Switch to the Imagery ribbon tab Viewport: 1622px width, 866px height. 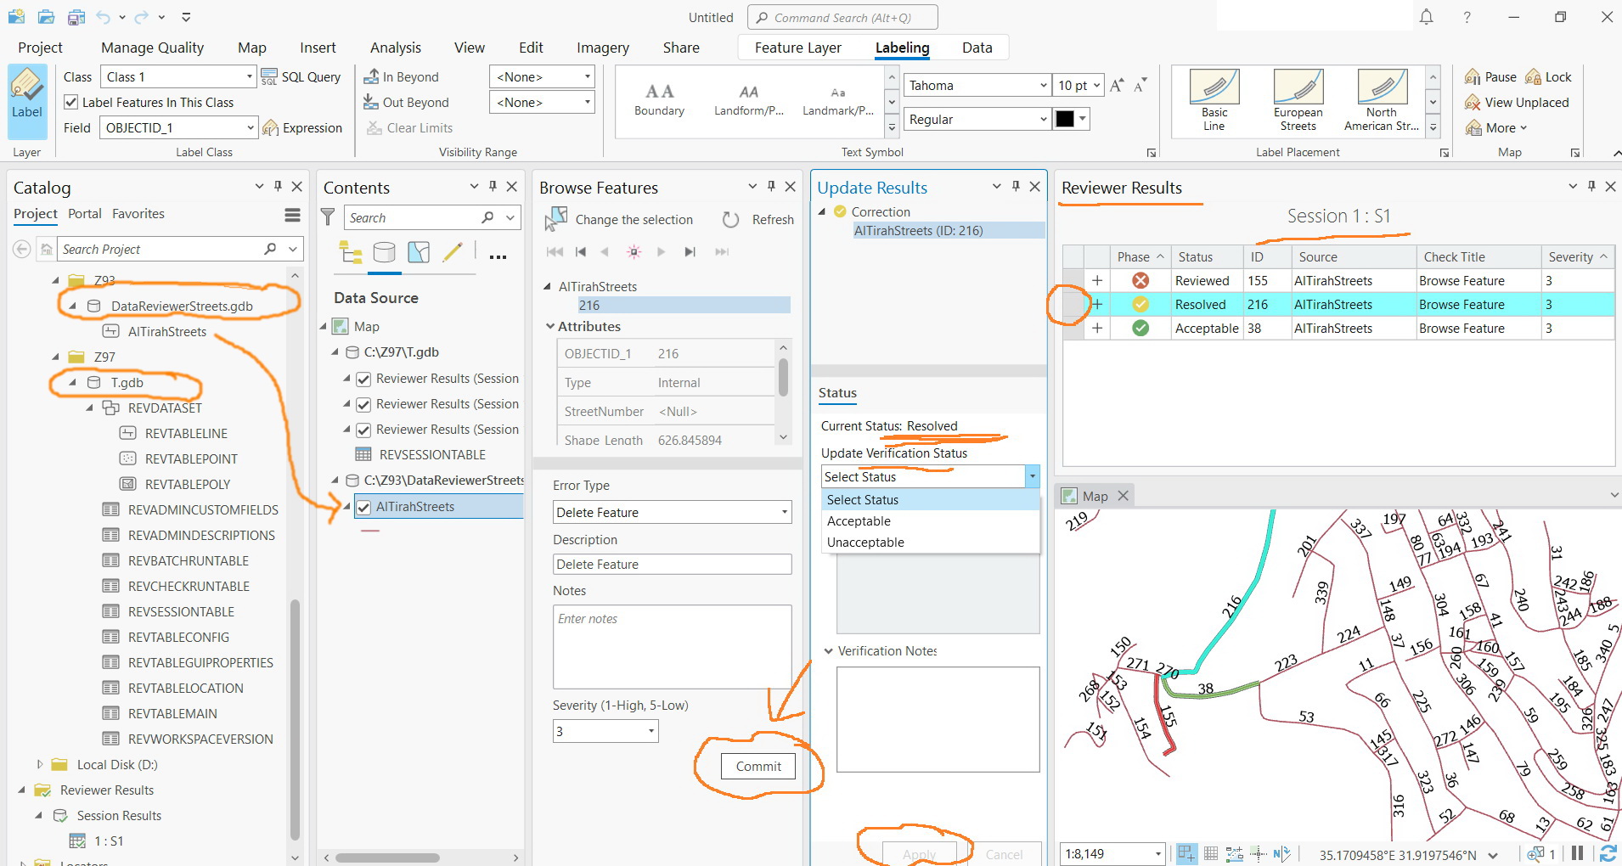click(602, 48)
